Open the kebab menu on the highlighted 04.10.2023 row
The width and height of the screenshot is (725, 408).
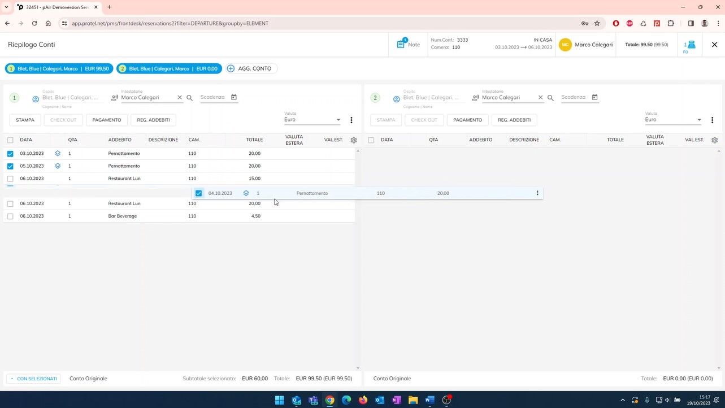pos(537,193)
